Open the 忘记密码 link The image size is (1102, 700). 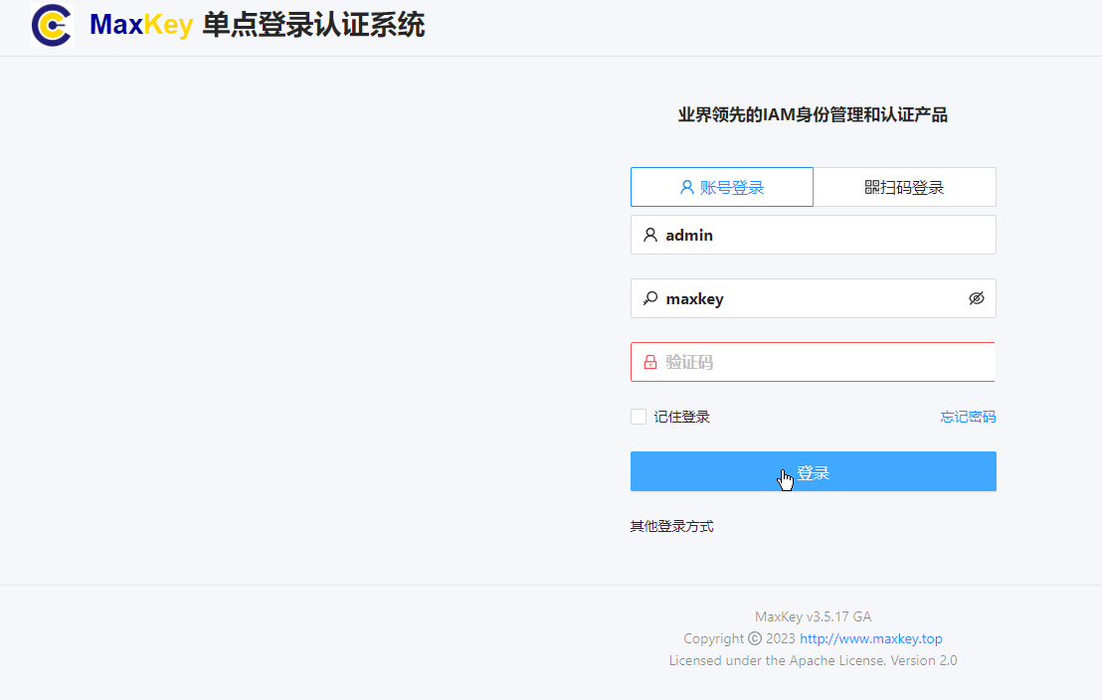click(x=968, y=417)
